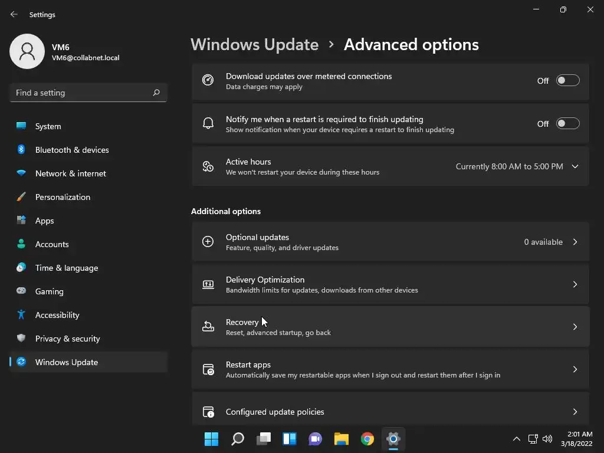Click the Gaming controller icon
Viewport: 604px width, 453px height.
[x=21, y=291]
